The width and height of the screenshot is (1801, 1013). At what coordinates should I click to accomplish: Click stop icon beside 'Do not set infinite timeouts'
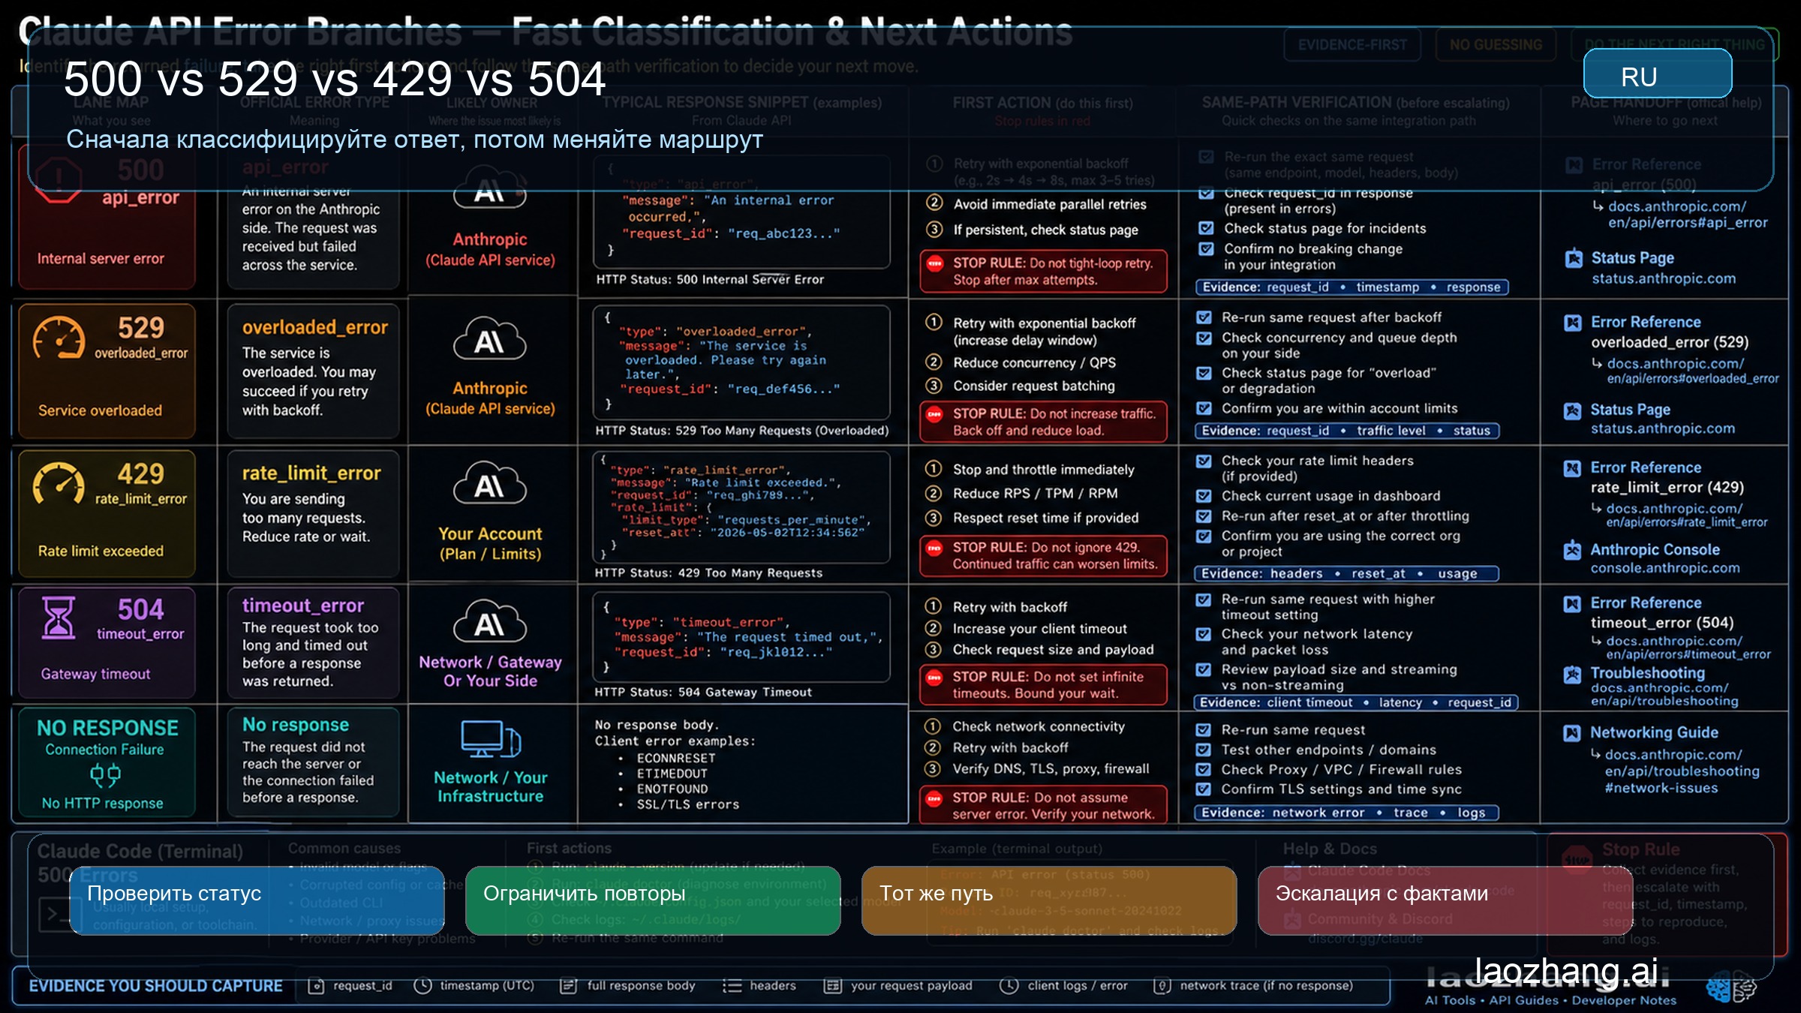coord(934,677)
